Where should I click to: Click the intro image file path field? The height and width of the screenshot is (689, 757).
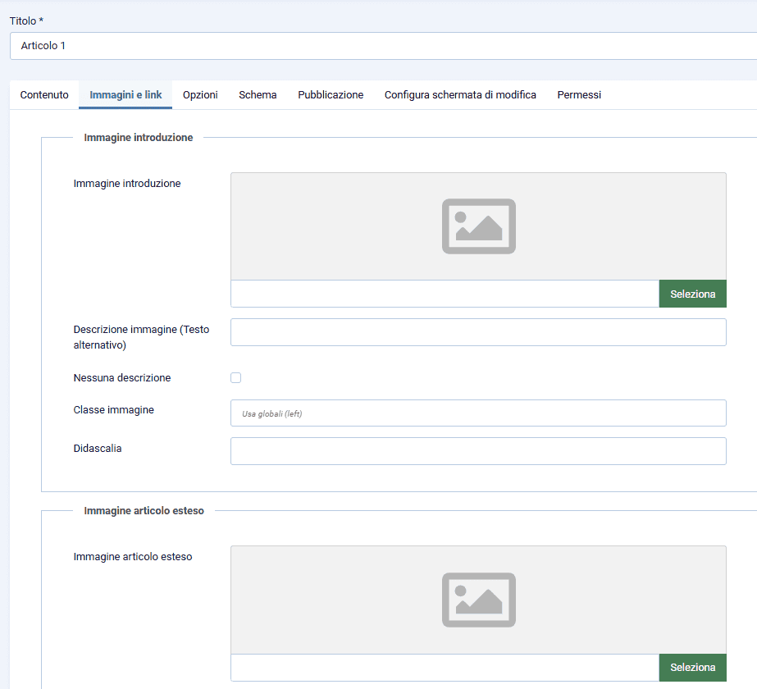(443, 294)
